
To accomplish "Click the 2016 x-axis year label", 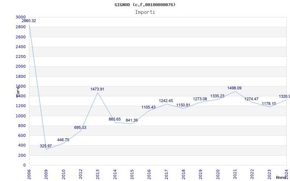I will pyautogui.click(x=149, y=174).
